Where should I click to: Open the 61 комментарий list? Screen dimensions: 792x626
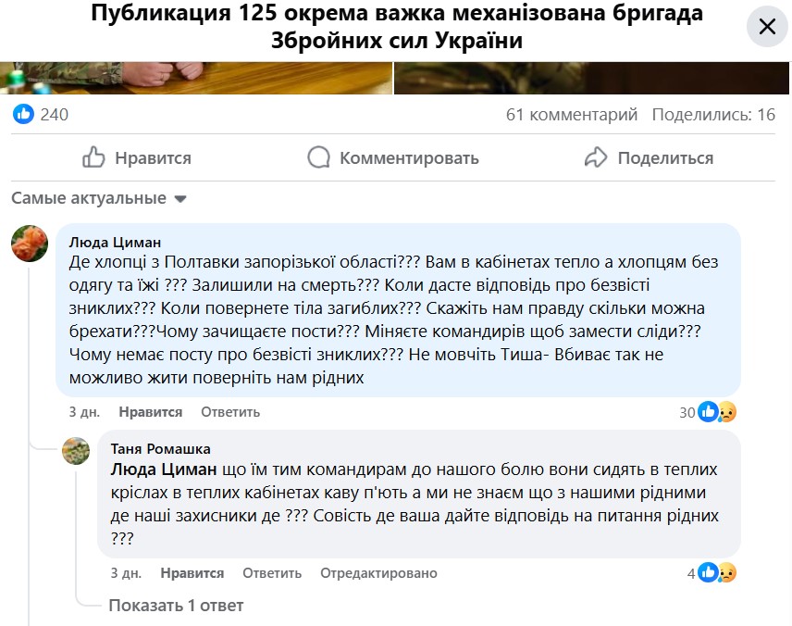[x=571, y=115]
